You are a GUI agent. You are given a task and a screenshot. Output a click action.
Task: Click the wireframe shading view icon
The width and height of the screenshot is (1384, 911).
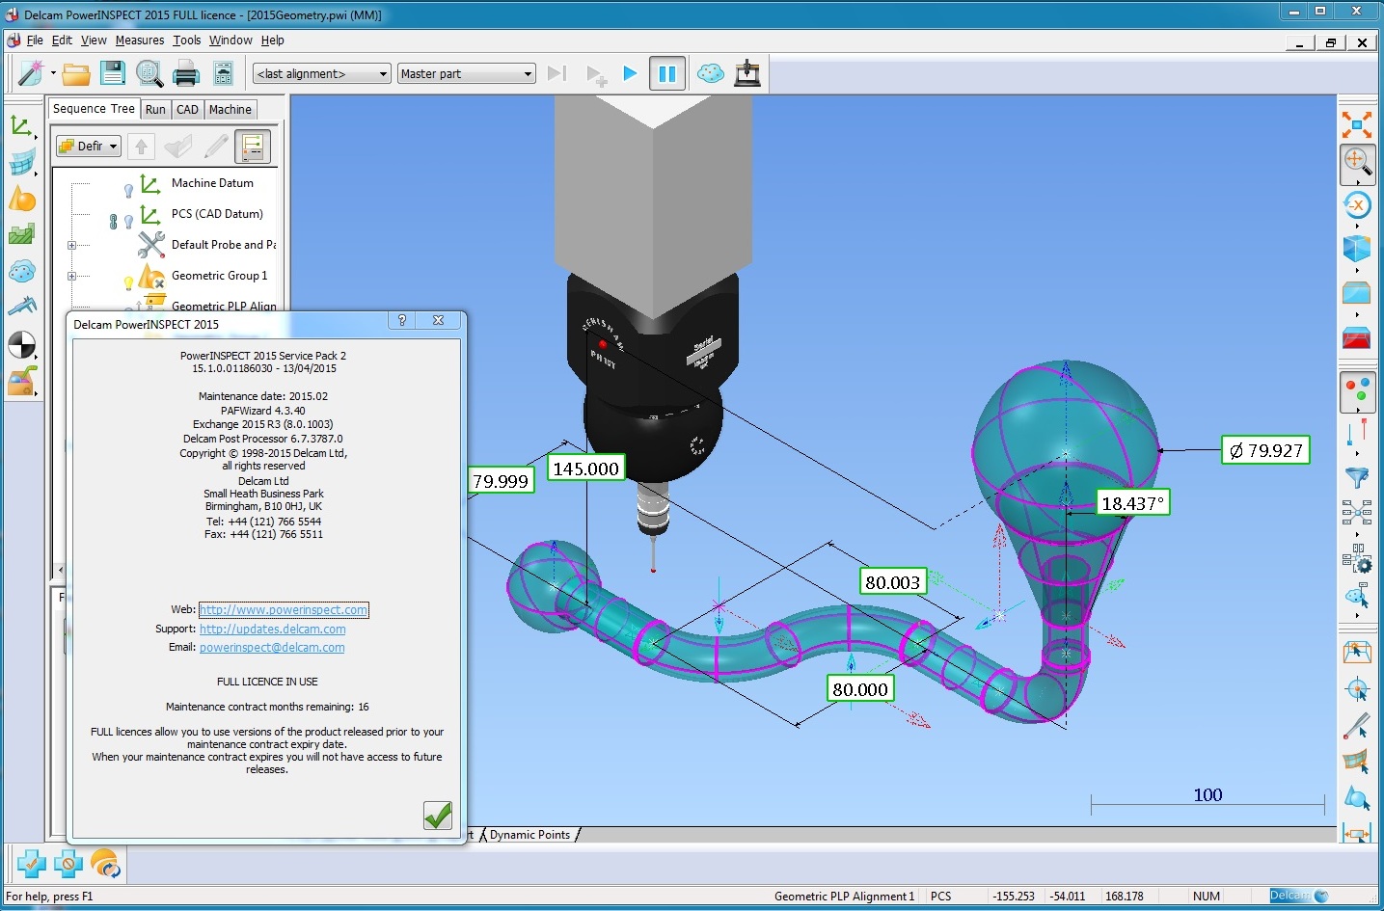[x=1357, y=292]
